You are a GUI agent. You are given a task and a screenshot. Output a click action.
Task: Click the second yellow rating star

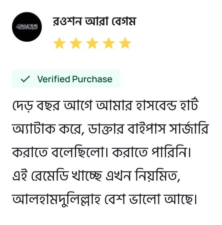click(76, 43)
